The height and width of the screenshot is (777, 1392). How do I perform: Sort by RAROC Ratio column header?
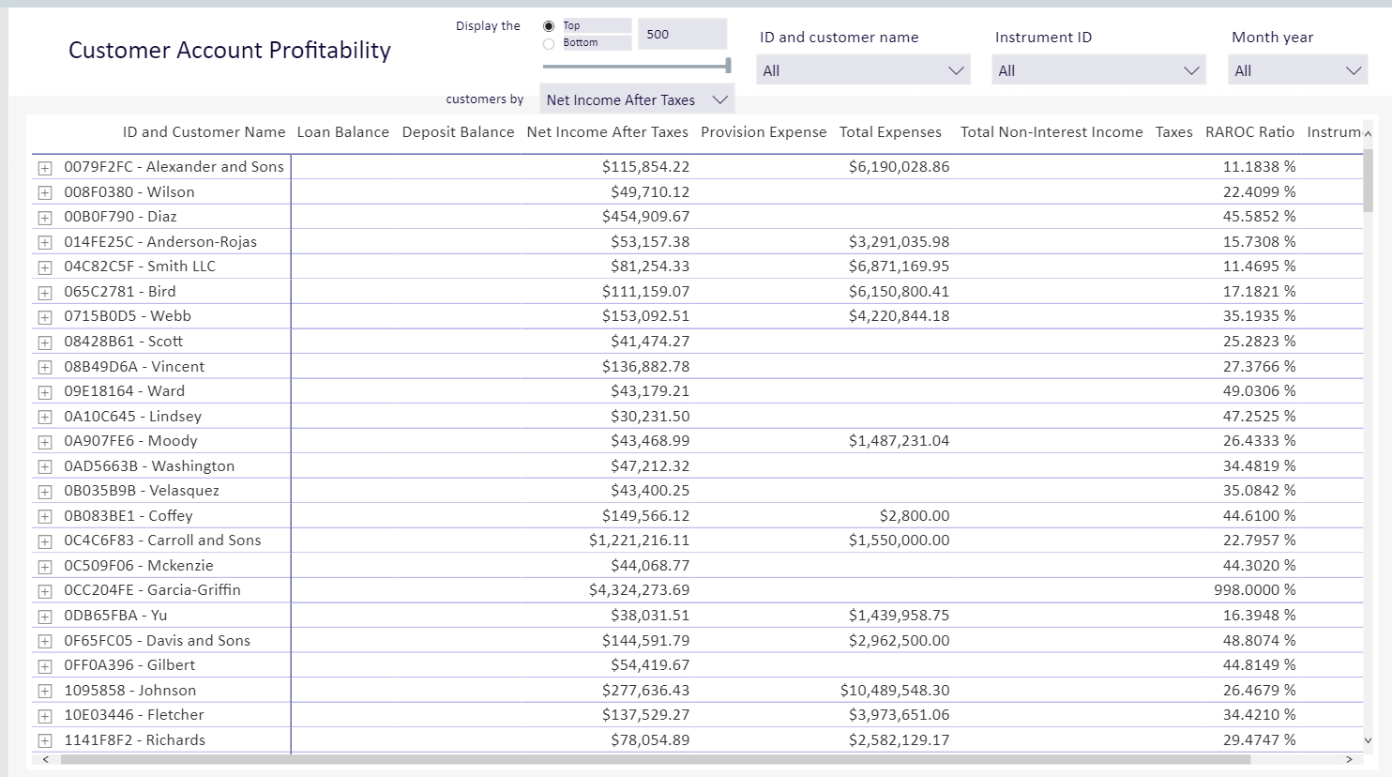1249,132
